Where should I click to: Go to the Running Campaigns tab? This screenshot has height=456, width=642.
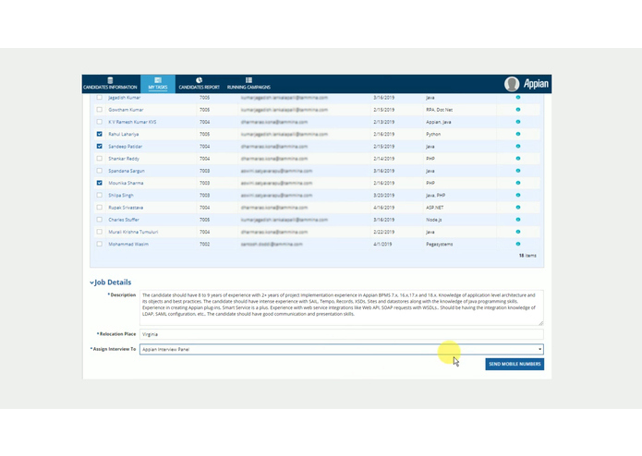(248, 83)
